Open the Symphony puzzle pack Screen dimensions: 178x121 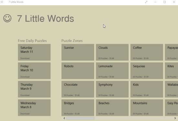coord(112,89)
